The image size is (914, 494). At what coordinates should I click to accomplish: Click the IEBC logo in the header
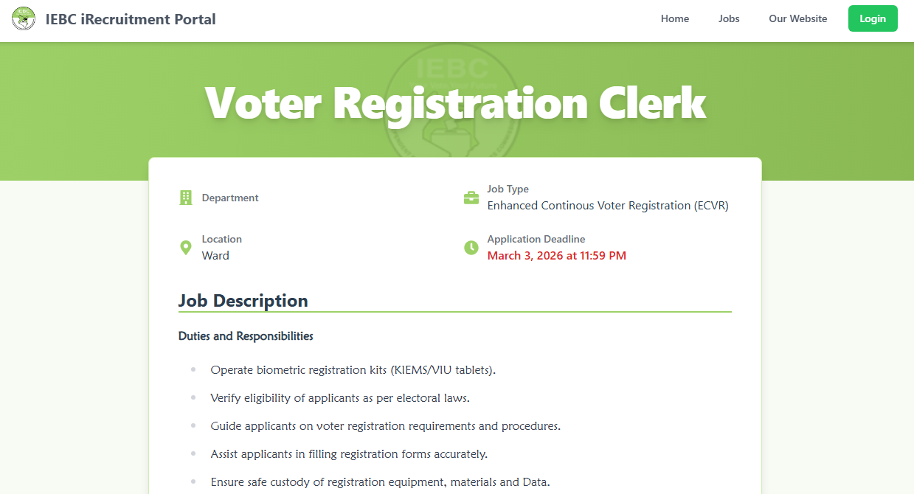23,18
